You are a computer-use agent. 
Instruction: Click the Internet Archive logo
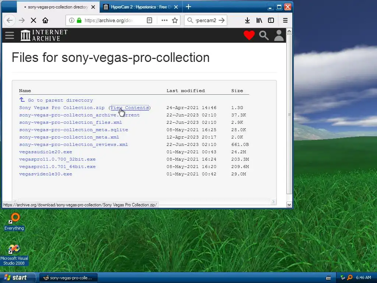coord(44,35)
